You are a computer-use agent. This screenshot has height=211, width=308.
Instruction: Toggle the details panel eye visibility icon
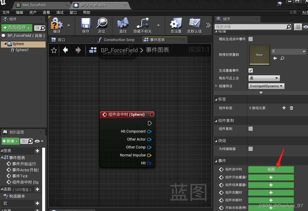[x=306, y=27]
